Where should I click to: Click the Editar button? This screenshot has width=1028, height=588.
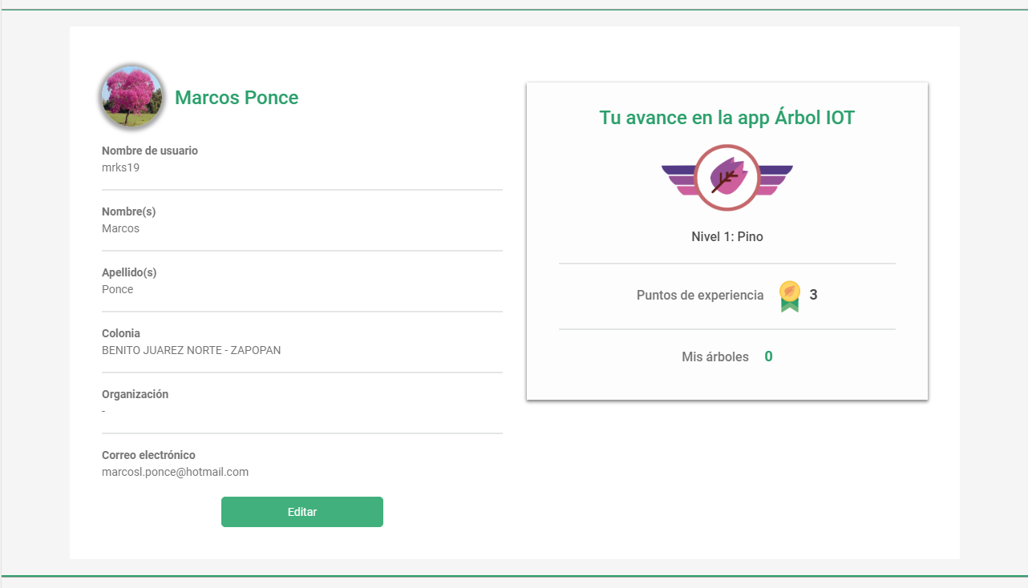pos(302,512)
